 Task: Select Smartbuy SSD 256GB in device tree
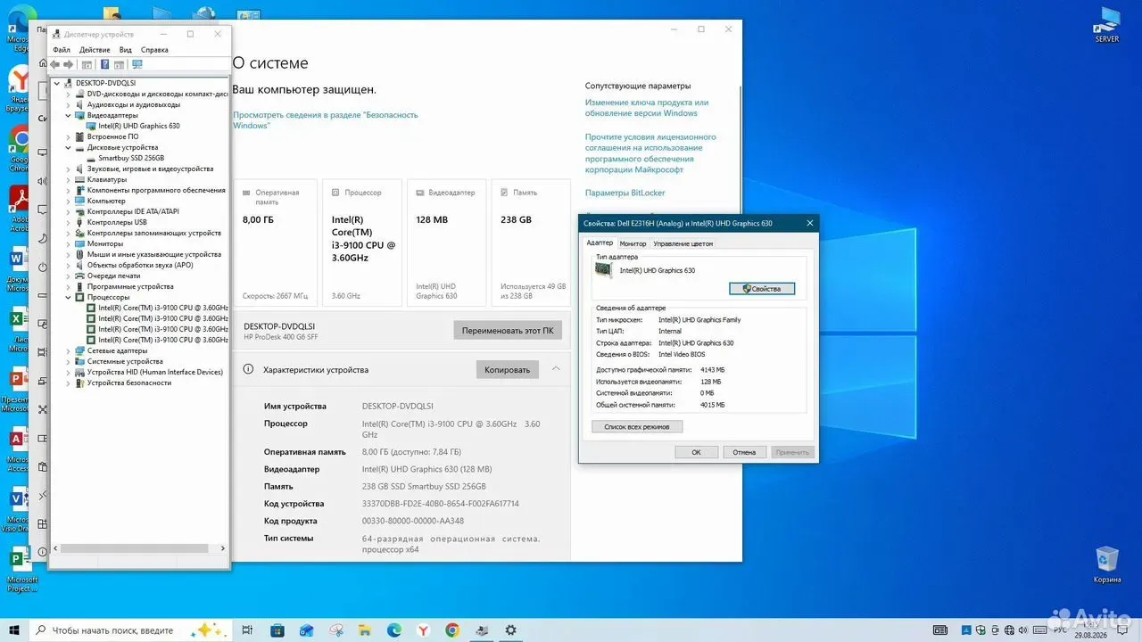pos(131,158)
